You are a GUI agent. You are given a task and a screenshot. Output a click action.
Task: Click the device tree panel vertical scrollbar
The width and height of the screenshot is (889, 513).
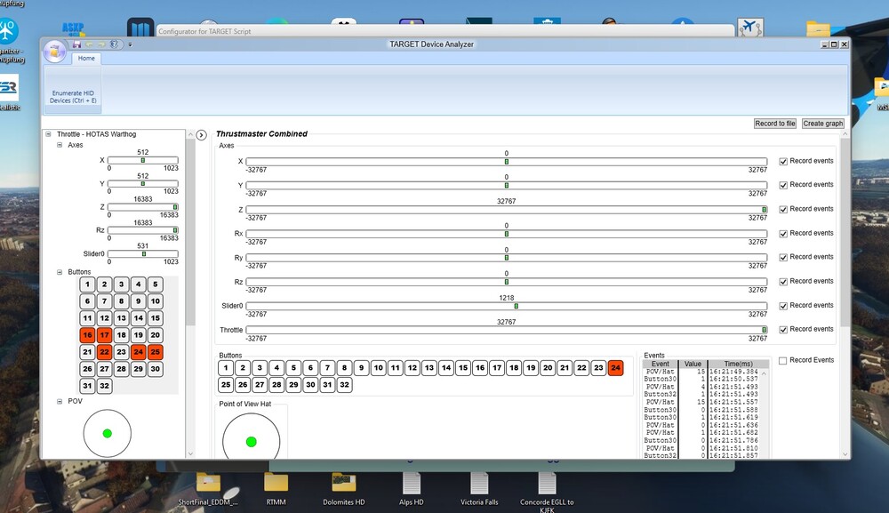(190, 293)
